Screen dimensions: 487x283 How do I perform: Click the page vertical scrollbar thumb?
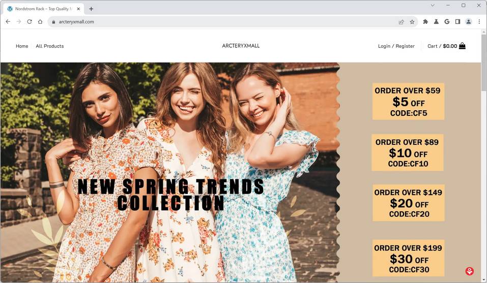[x=483, y=64]
